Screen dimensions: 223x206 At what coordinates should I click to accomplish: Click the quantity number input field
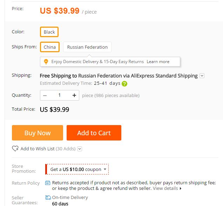coord(60,95)
